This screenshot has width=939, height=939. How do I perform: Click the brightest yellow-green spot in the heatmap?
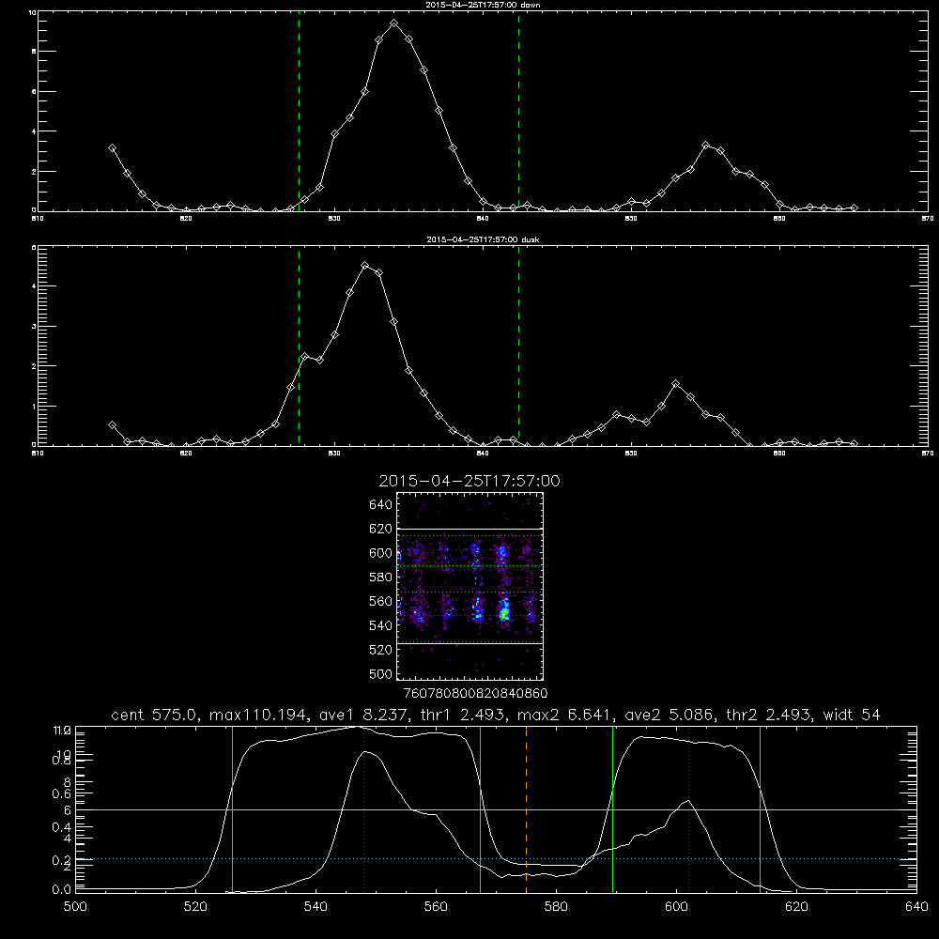(x=504, y=613)
